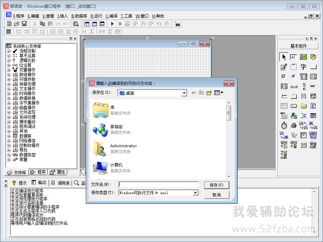Image resolution: width=323 pixels, height=242 pixels.
Task: Select the pointer arrow tool in 基本组件
Action: (284, 57)
